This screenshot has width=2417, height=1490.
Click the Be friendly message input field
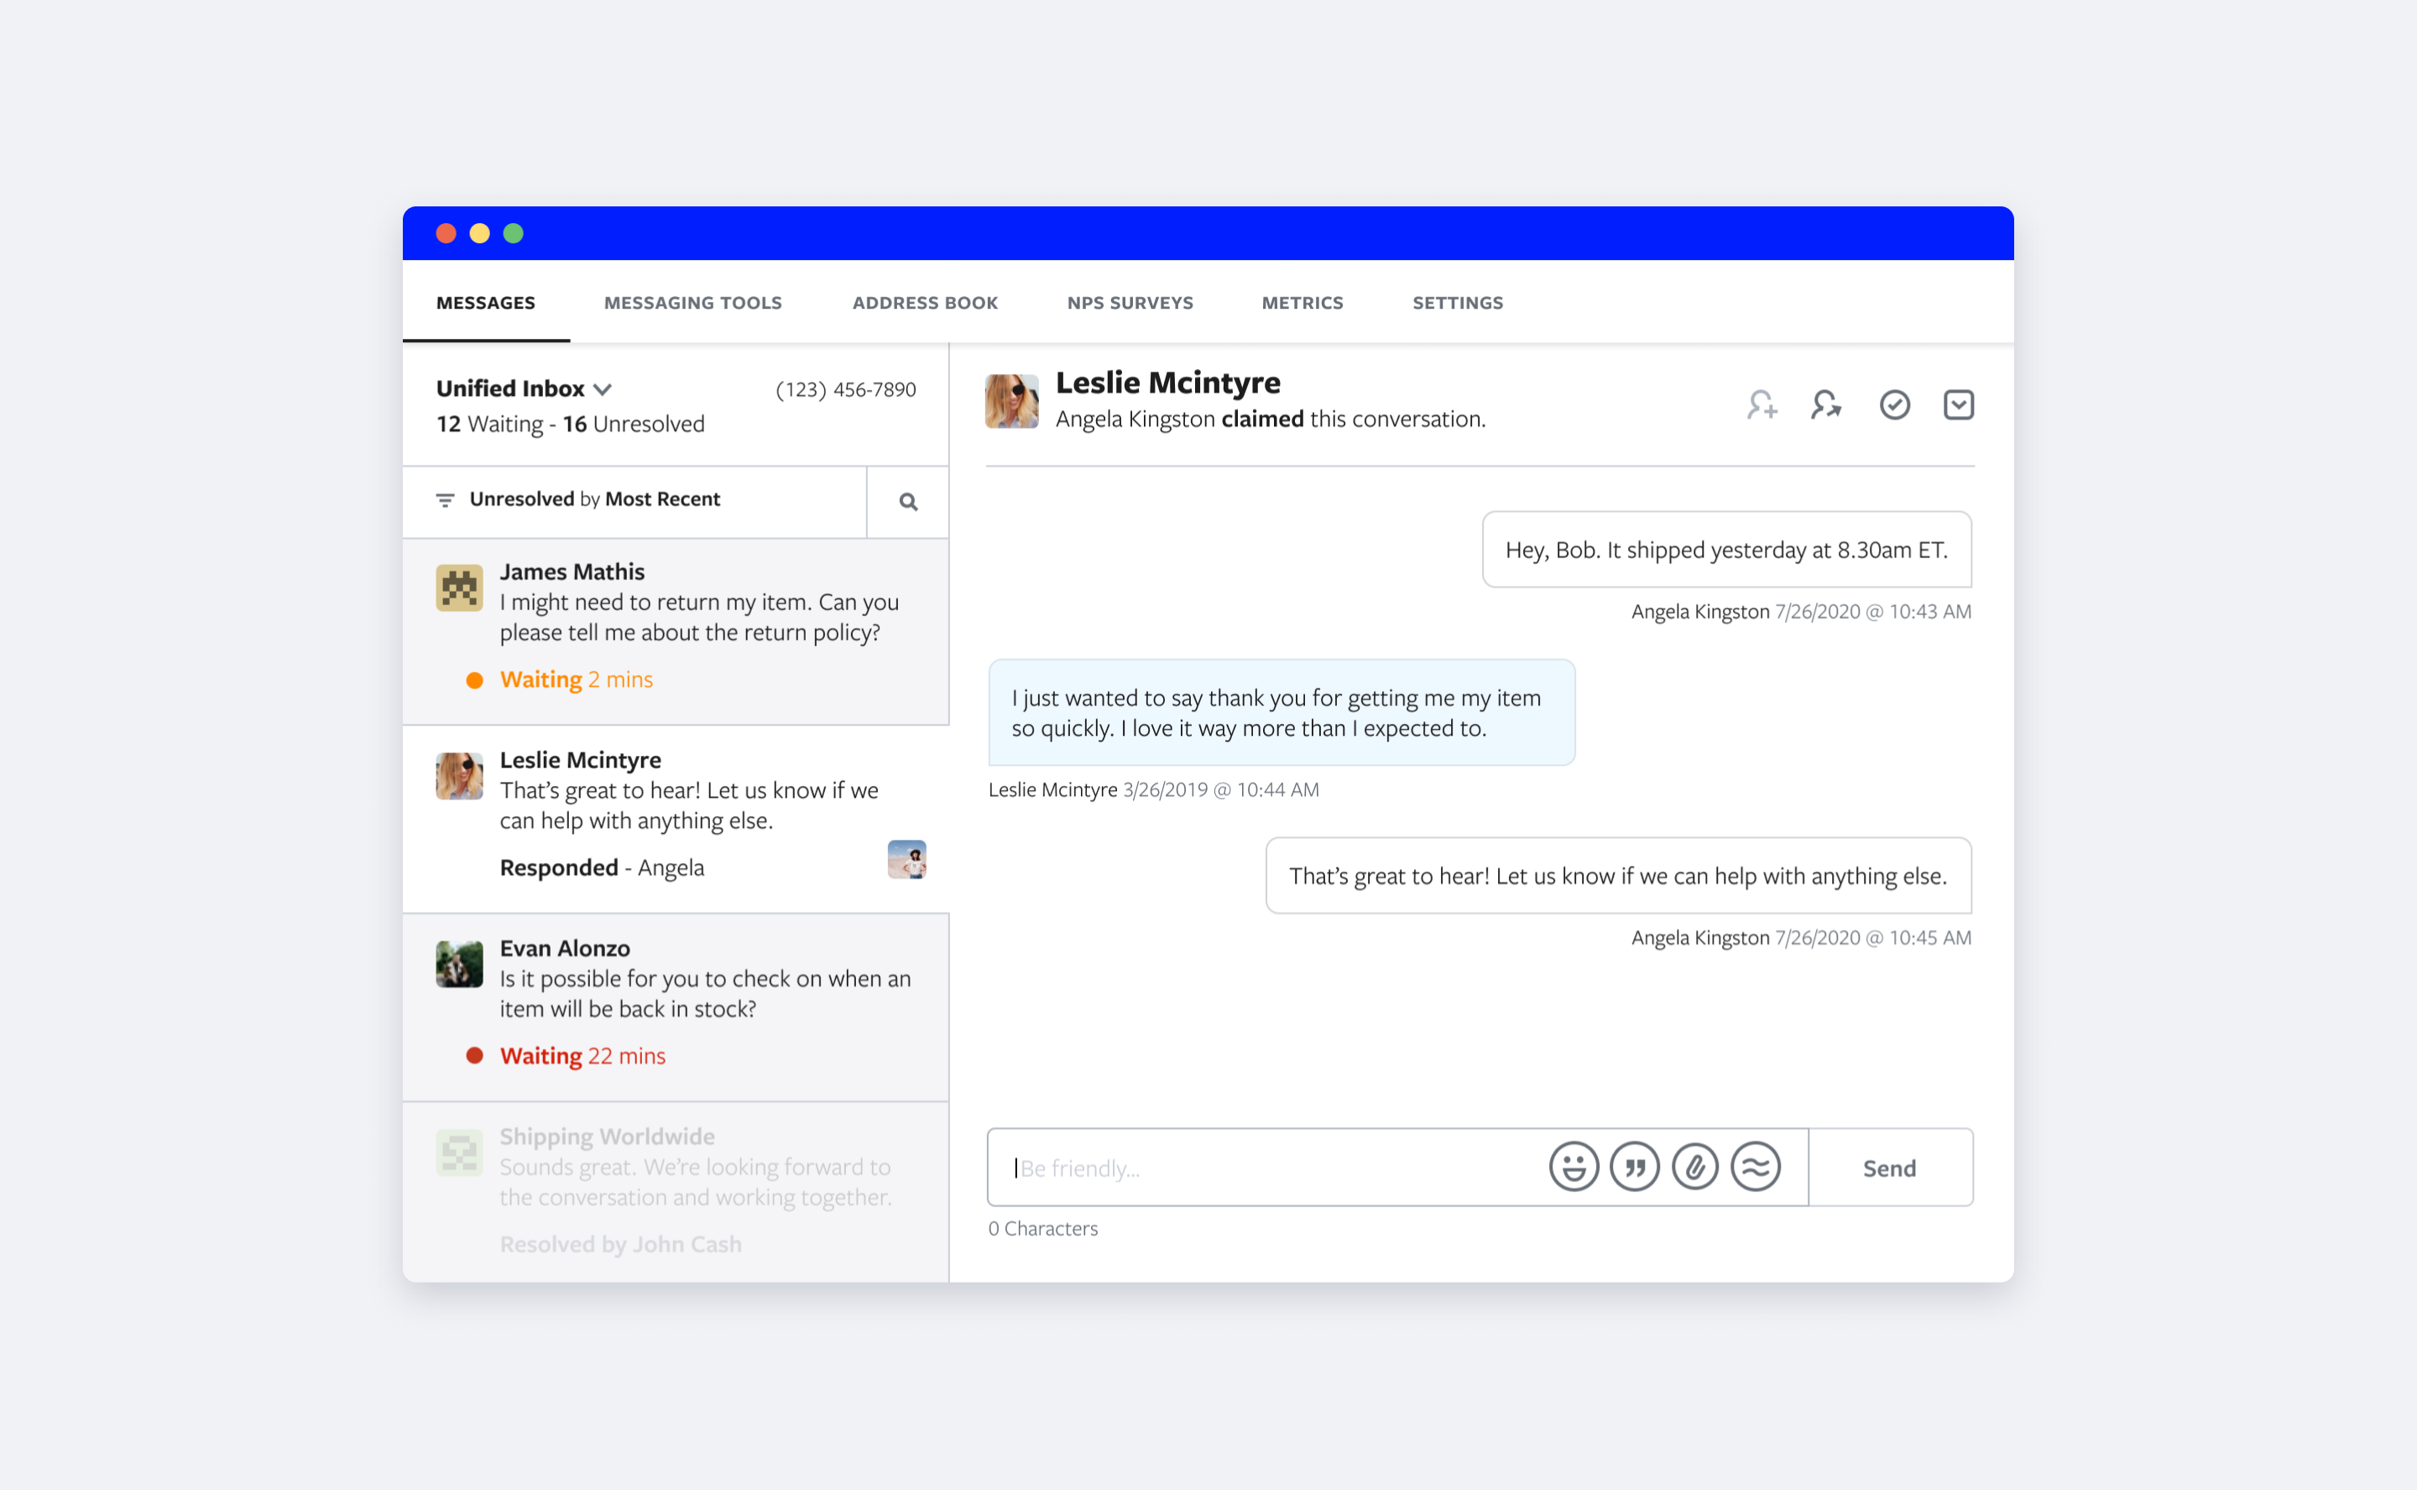[x=1271, y=1169]
